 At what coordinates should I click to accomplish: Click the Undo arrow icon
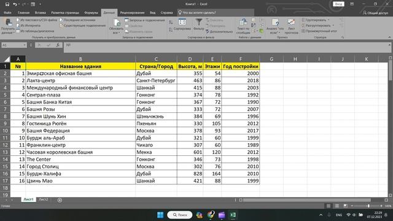pos(15,4)
